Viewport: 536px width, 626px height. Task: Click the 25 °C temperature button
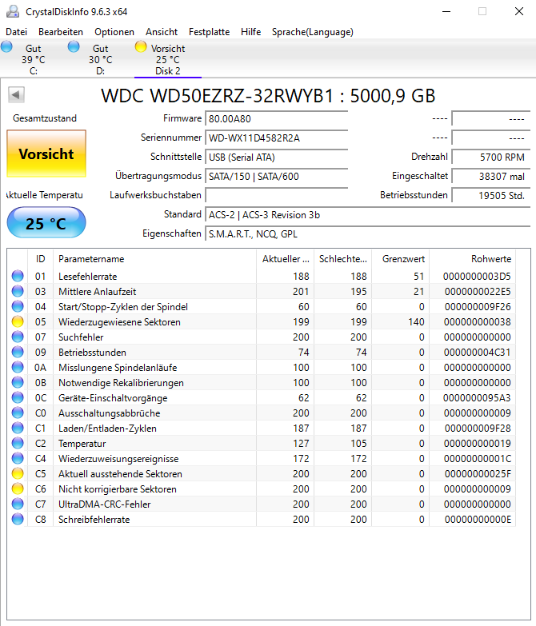click(46, 223)
